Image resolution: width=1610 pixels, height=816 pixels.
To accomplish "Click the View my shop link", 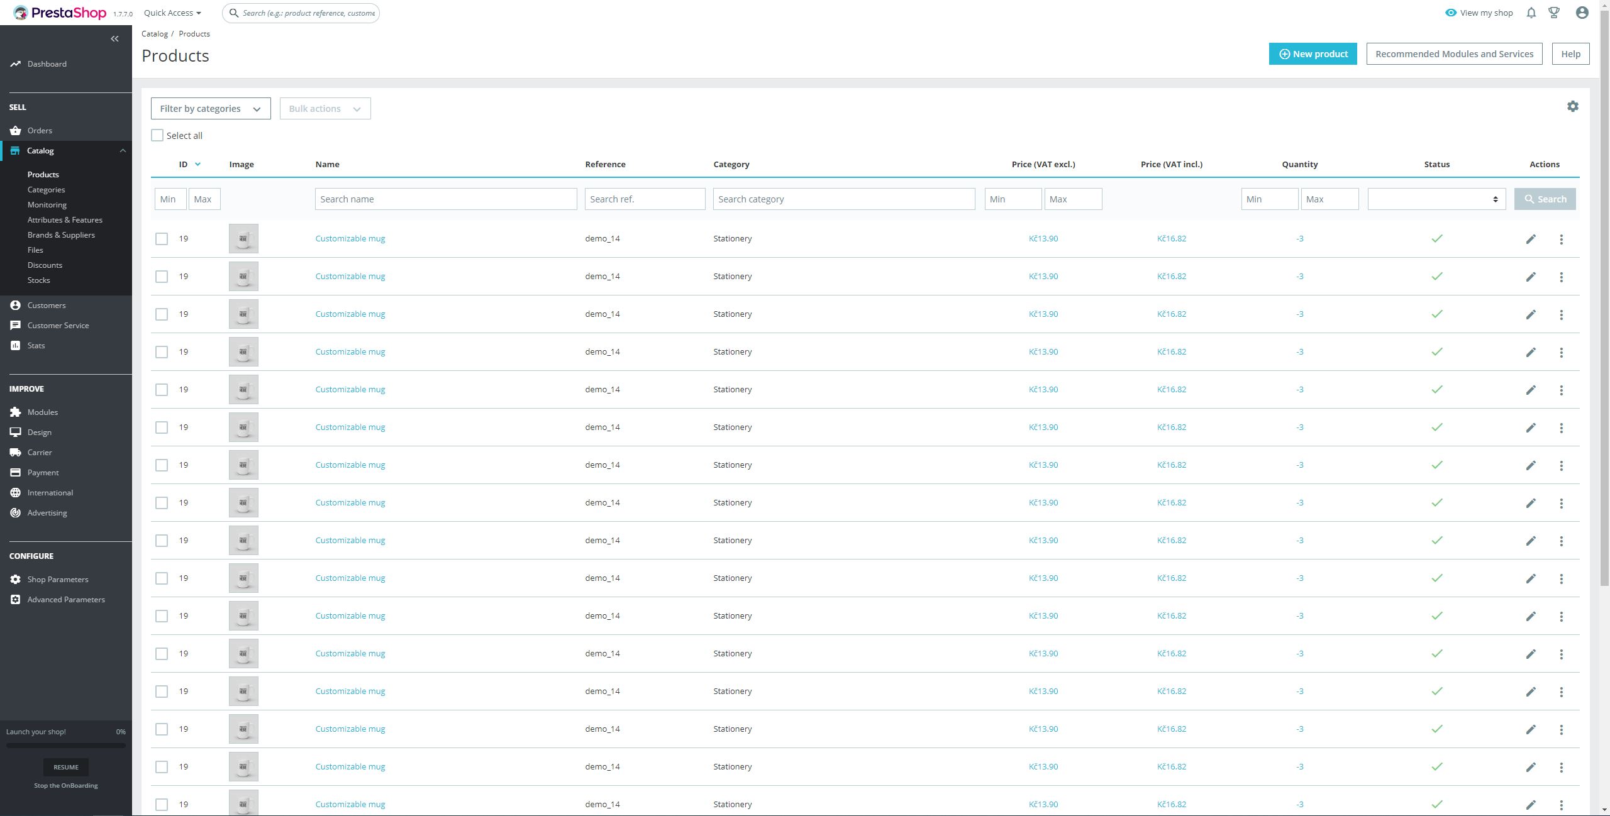I will click(x=1479, y=13).
